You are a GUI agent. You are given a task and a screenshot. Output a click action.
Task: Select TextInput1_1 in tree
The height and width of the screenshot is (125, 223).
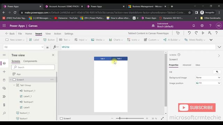coord(29,91)
